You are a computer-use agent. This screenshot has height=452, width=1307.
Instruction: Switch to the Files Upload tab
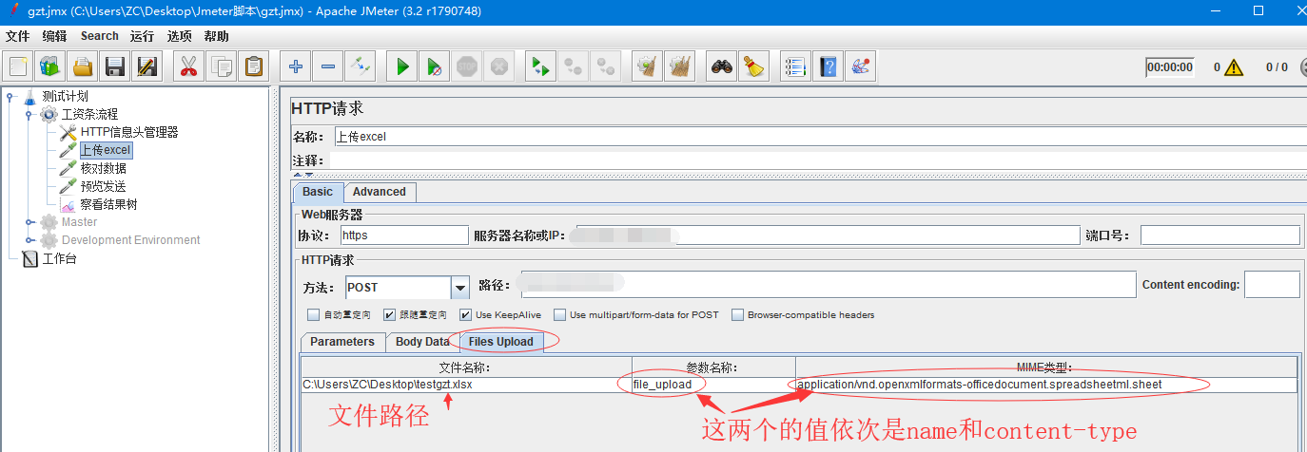pyautogui.click(x=501, y=342)
